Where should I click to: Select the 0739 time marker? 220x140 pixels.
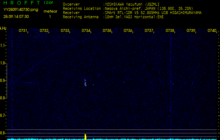[191, 31]
